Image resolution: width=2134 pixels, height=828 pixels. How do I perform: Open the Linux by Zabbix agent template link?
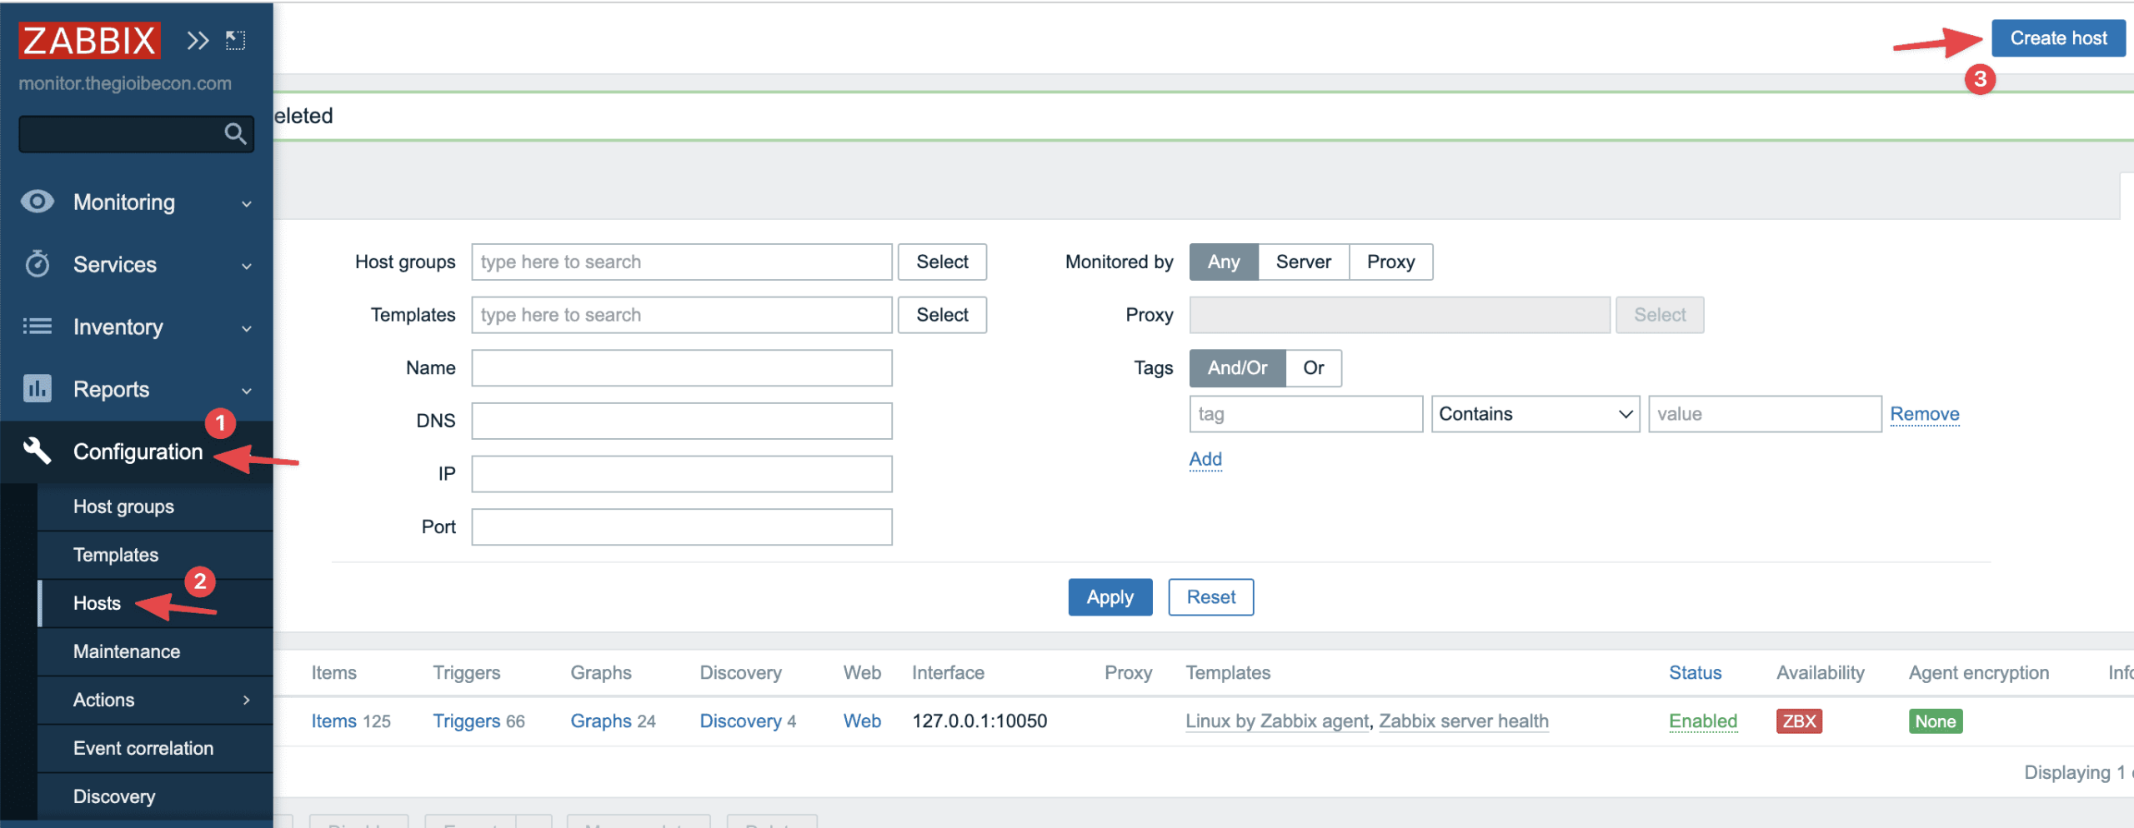coord(1276,721)
